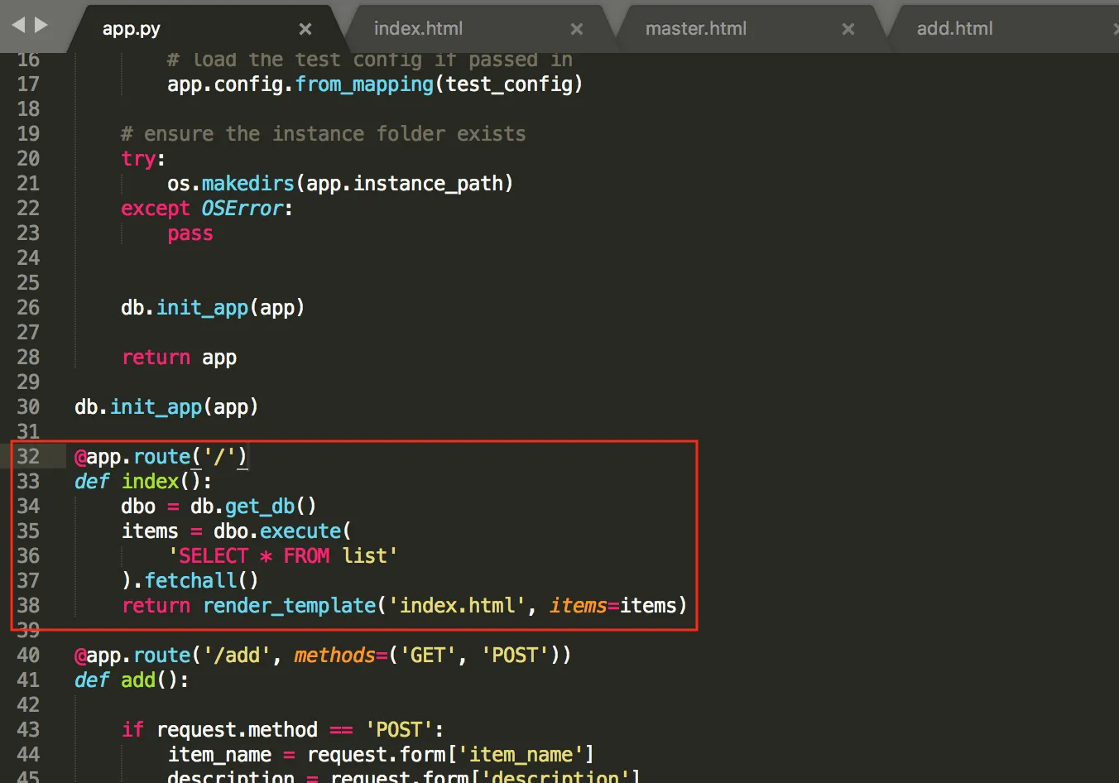Open the index.html tab
Viewport: 1119px width, 783px height.
coord(418,29)
